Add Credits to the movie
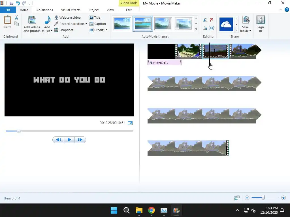The height and width of the screenshot is (217, 290). click(97, 30)
